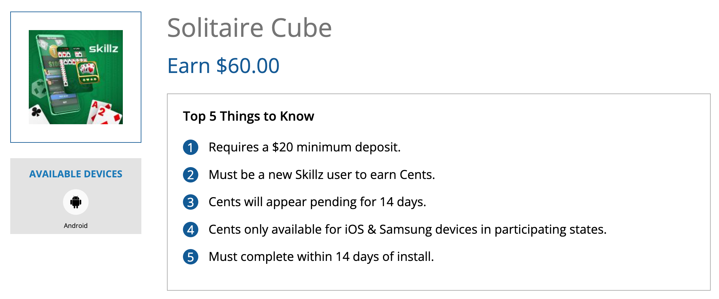
Task: Click the Android label under the device icon
Action: (x=76, y=226)
